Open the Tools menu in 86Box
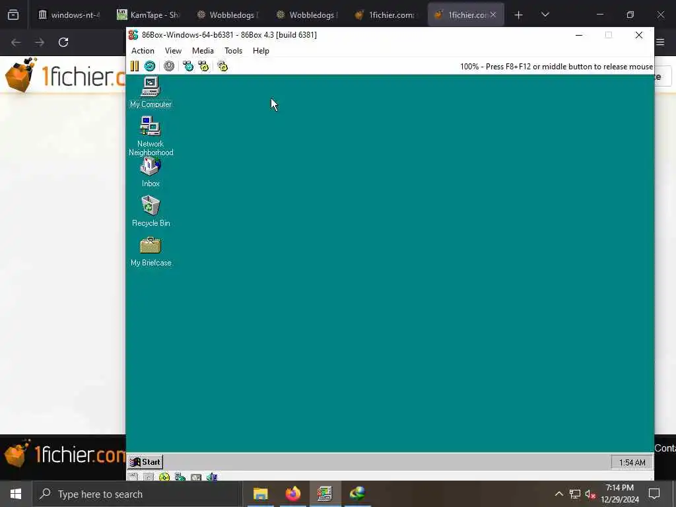Viewport: 676px width, 507px height. pyautogui.click(x=233, y=50)
